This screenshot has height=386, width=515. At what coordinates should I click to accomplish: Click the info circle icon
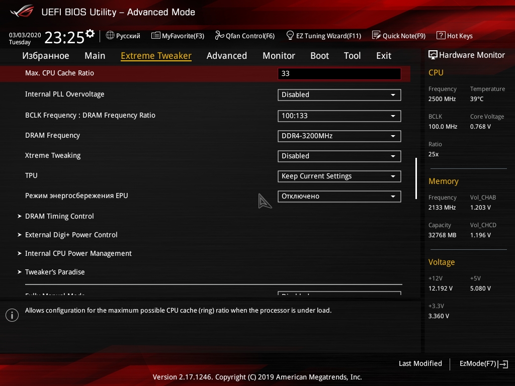coord(12,315)
